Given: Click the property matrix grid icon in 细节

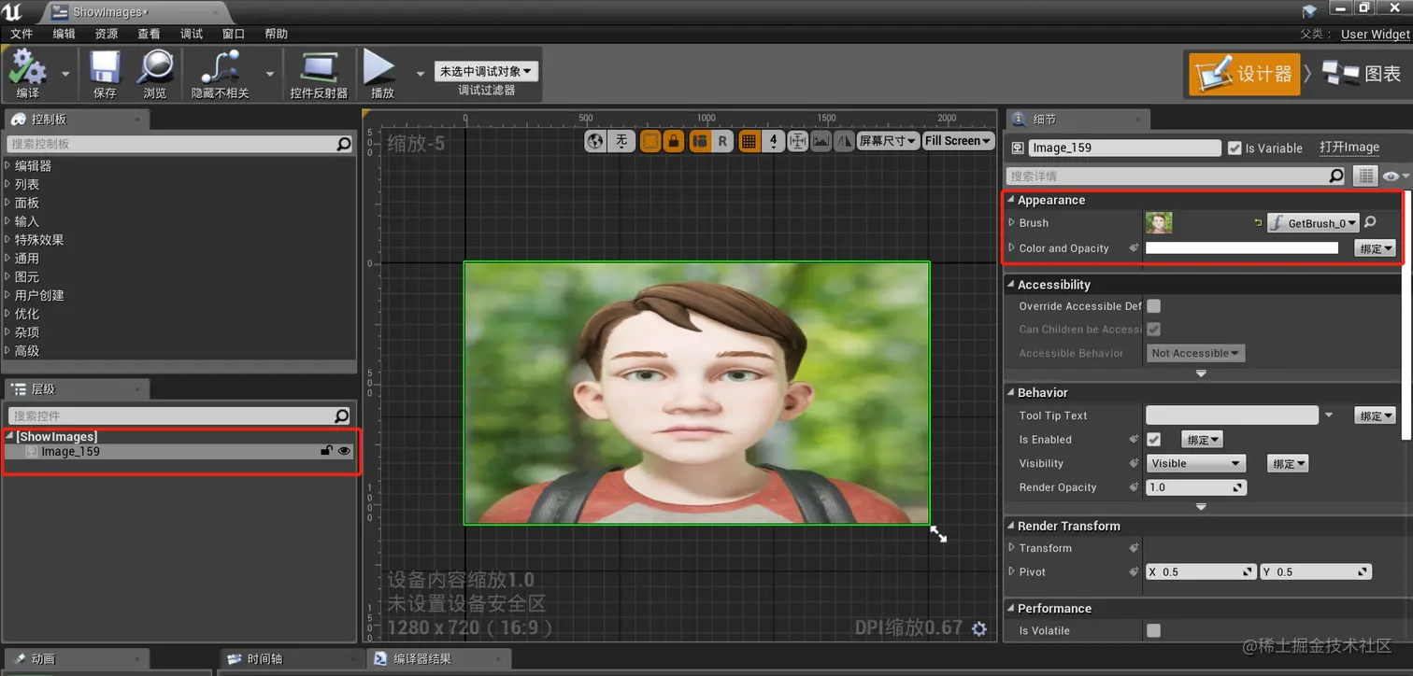Looking at the screenshot, I should pos(1366,176).
